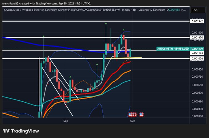Click the TradingView logo

[21, 131]
